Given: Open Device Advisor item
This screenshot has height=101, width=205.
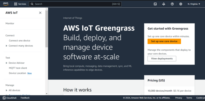Looking at the screenshot, I should coord(17,63).
